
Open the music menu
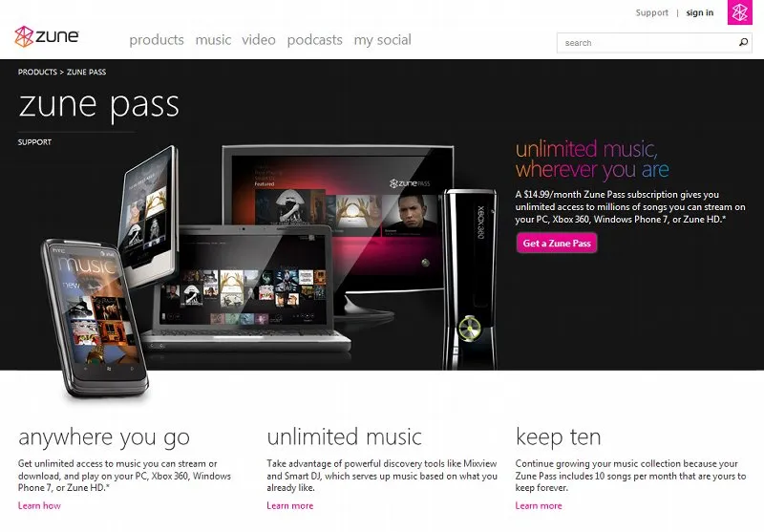point(213,40)
